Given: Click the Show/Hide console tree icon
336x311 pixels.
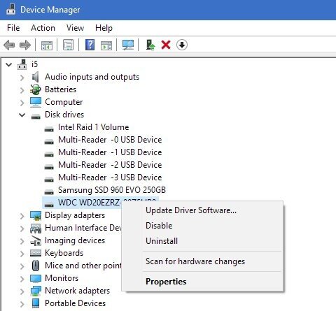Looking at the screenshot, I should (x=47, y=45).
